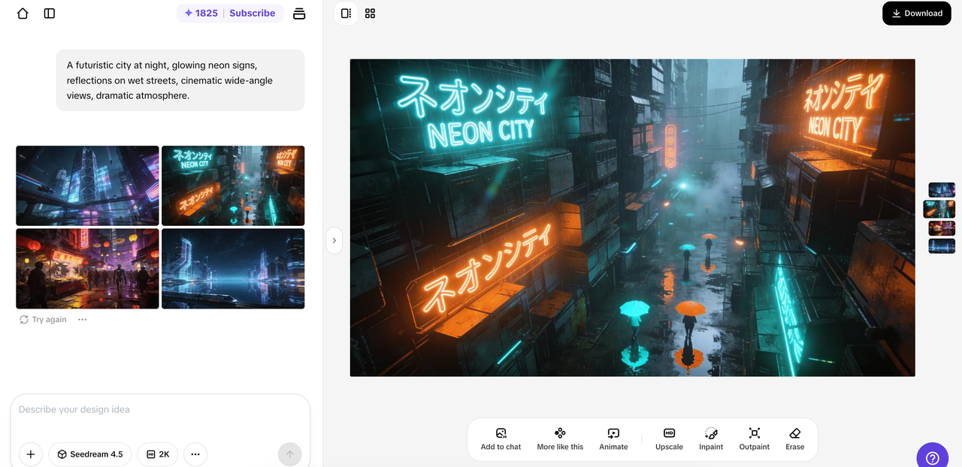Select the Erase tool
962x467 pixels.
point(795,439)
